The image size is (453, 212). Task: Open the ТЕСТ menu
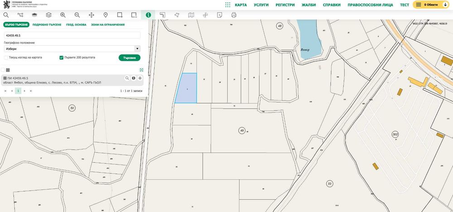point(405,5)
